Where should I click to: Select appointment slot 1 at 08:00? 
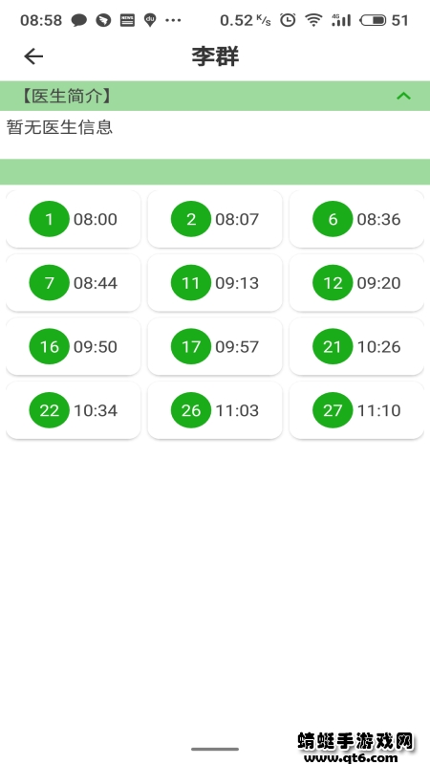(x=74, y=219)
